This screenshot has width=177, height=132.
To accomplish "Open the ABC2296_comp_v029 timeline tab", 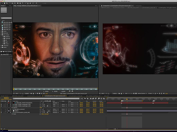I will coord(18,96).
